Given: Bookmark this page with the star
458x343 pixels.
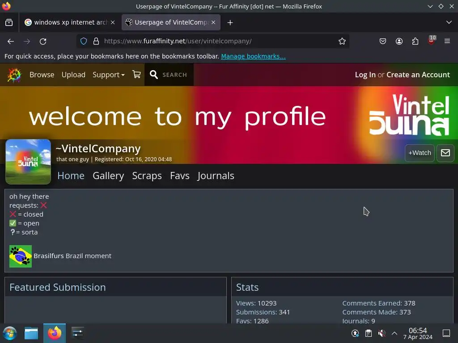Looking at the screenshot, I should click(x=342, y=41).
